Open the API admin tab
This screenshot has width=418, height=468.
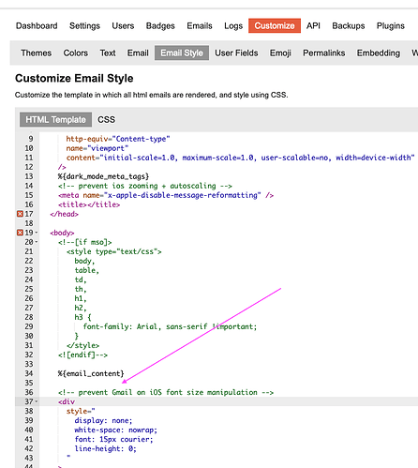point(313,25)
